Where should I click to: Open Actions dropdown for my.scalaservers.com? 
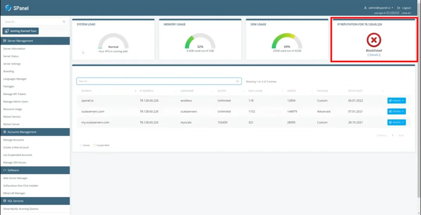pyautogui.click(x=396, y=122)
